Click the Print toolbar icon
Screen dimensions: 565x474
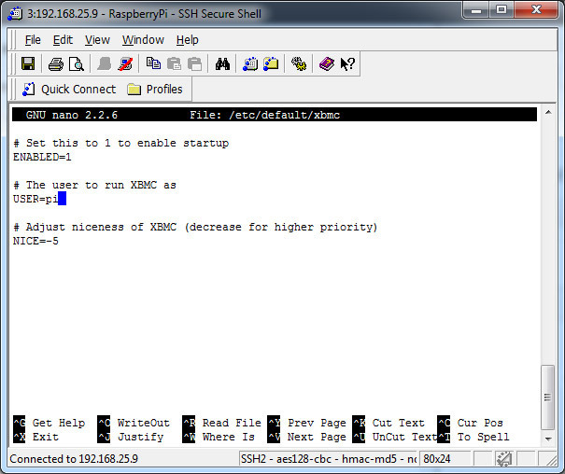click(x=56, y=64)
